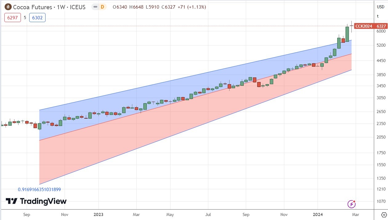
Task: Click the Sep label at far left of time axis
Action: click(x=27, y=214)
